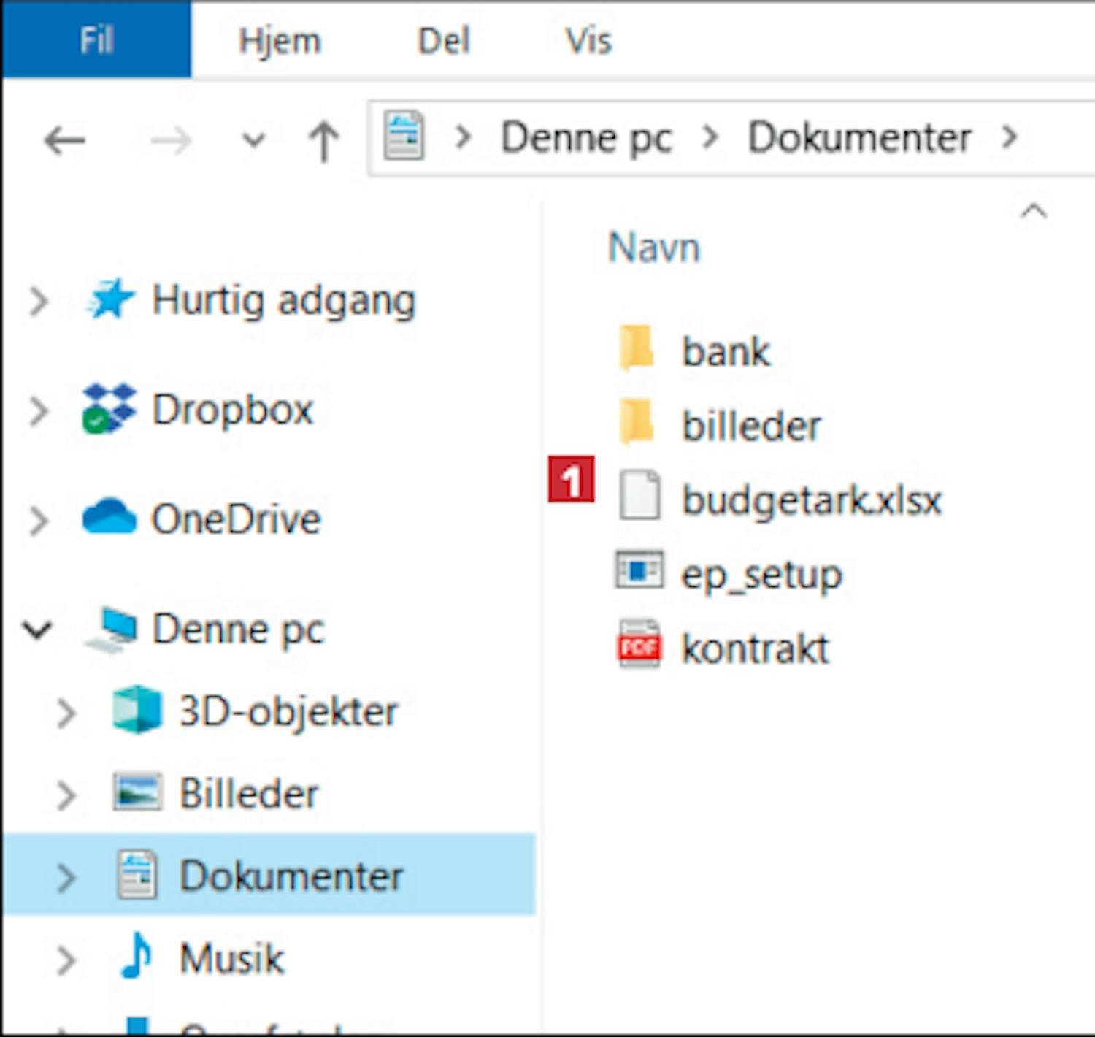Click Denne pc in the address bar

(x=585, y=138)
